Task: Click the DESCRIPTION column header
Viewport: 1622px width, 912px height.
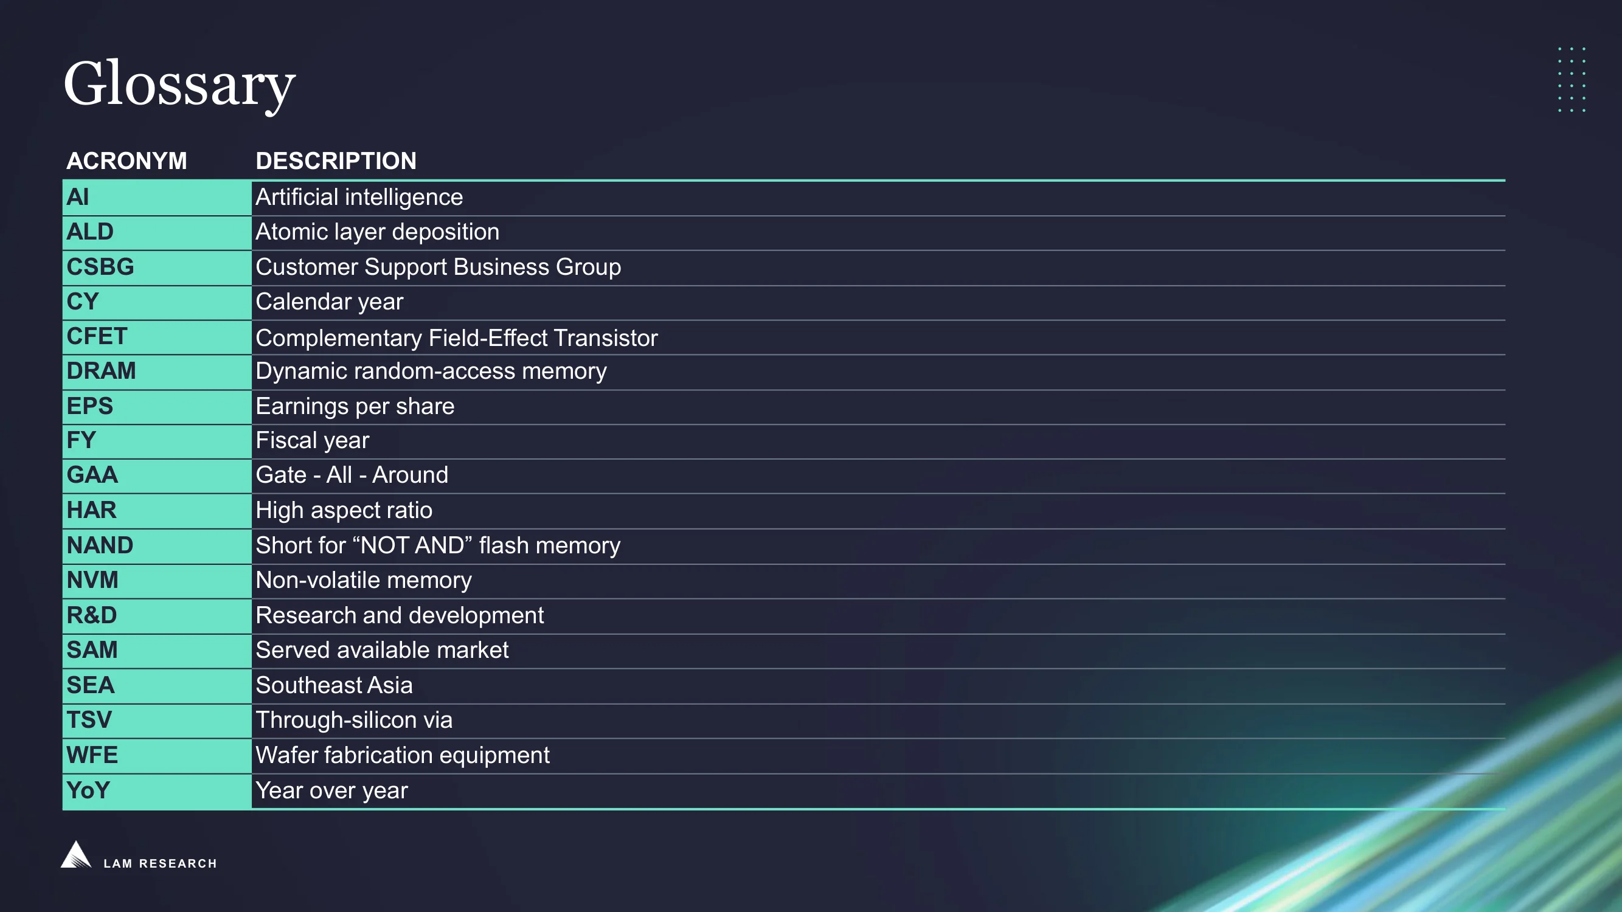Action: click(x=336, y=161)
